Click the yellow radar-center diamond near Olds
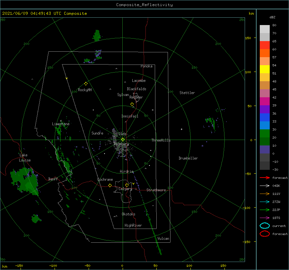 tap(123, 140)
